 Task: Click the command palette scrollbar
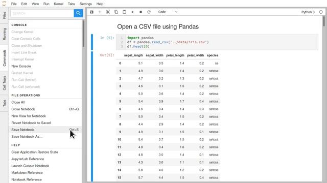click(x=83, y=34)
